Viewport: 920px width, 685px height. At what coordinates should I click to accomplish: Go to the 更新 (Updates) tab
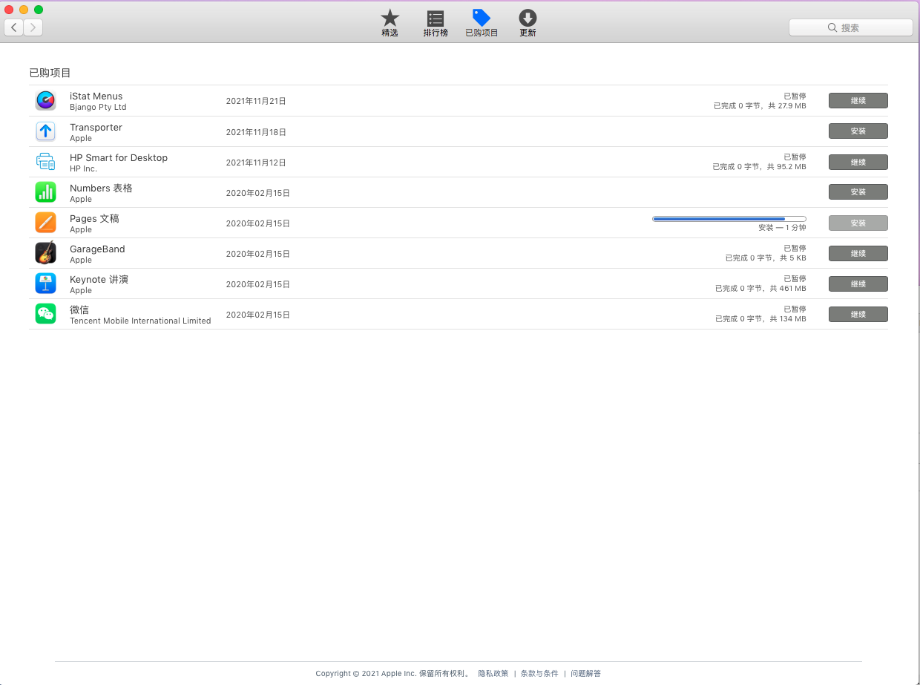click(x=528, y=23)
